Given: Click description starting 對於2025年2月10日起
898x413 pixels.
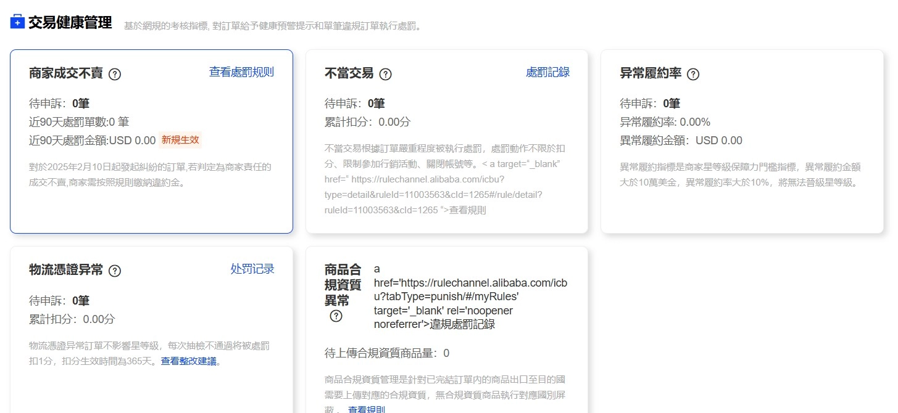Looking at the screenshot, I should pos(150,175).
